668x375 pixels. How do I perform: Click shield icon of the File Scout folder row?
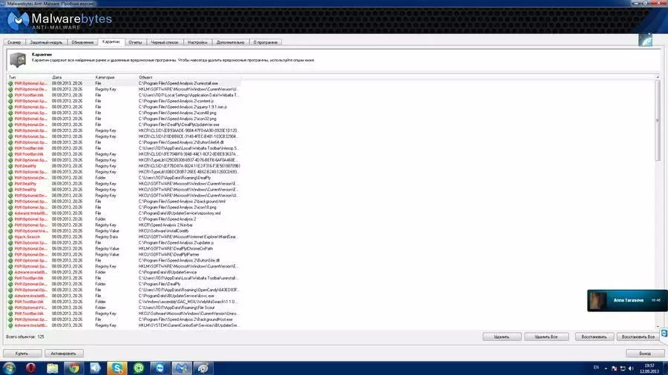click(x=10, y=308)
